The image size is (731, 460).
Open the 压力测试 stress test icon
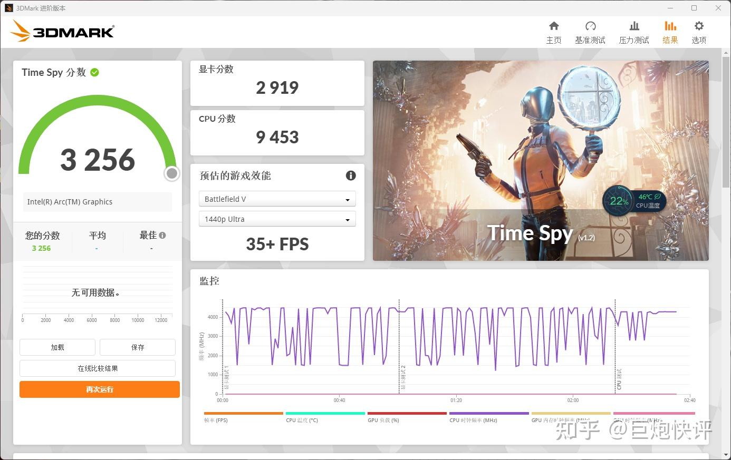634,26
